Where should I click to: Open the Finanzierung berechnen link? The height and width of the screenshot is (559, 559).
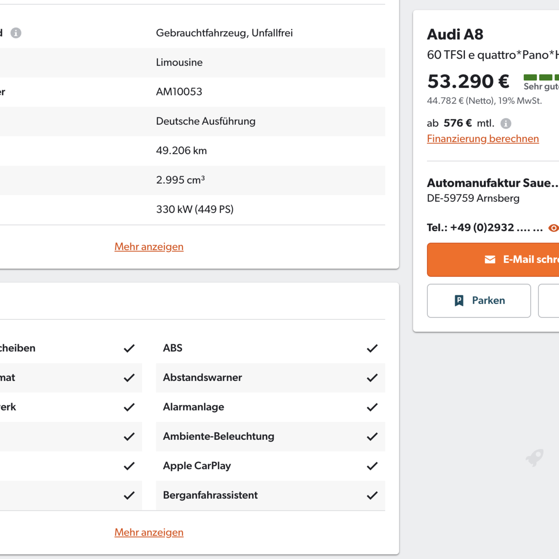(483, 138)
